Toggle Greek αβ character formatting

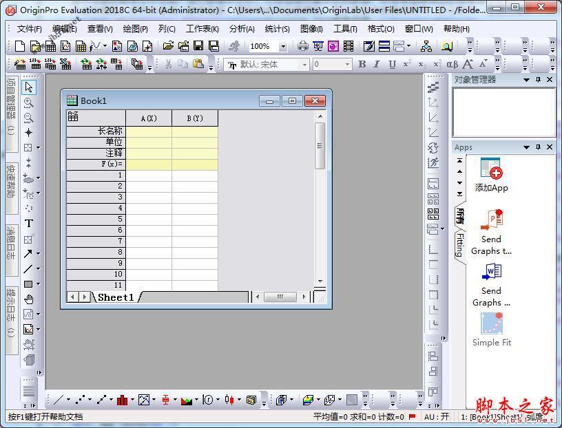[x=452, y=65]
